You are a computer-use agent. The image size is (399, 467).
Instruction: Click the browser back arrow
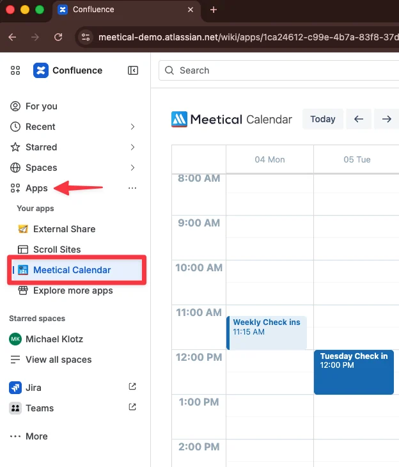click(x=12, y=37)
